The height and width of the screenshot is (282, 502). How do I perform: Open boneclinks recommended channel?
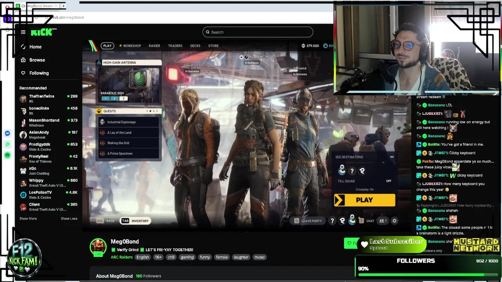pos(48,111)
